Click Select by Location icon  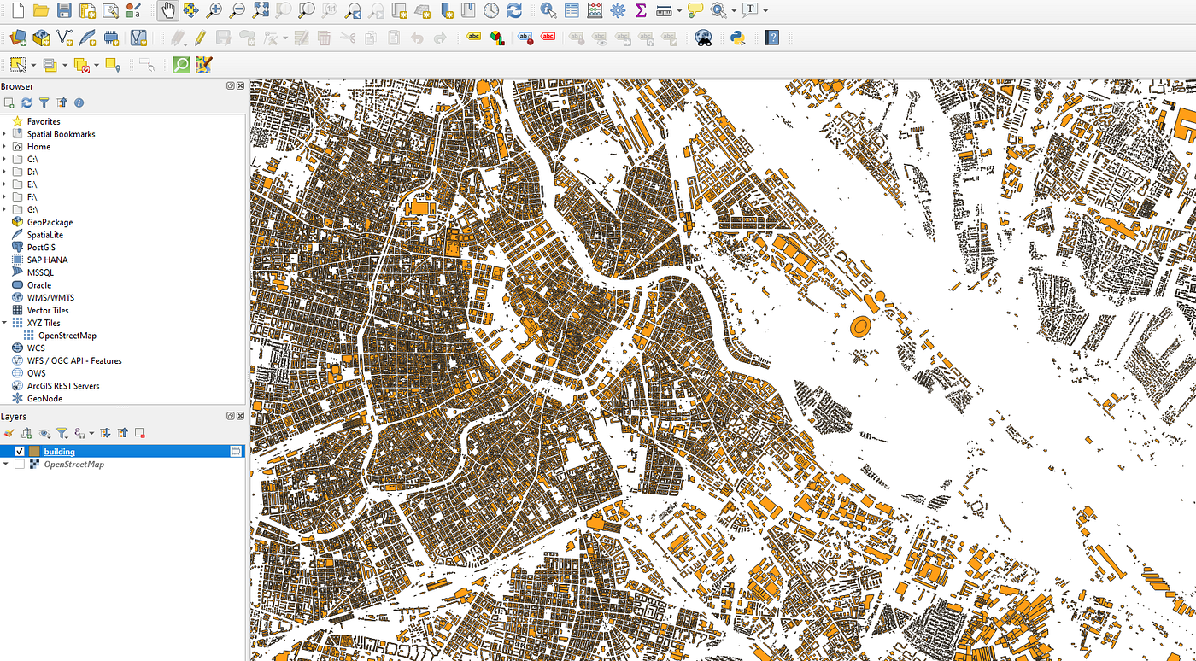[x=113, y=64]
